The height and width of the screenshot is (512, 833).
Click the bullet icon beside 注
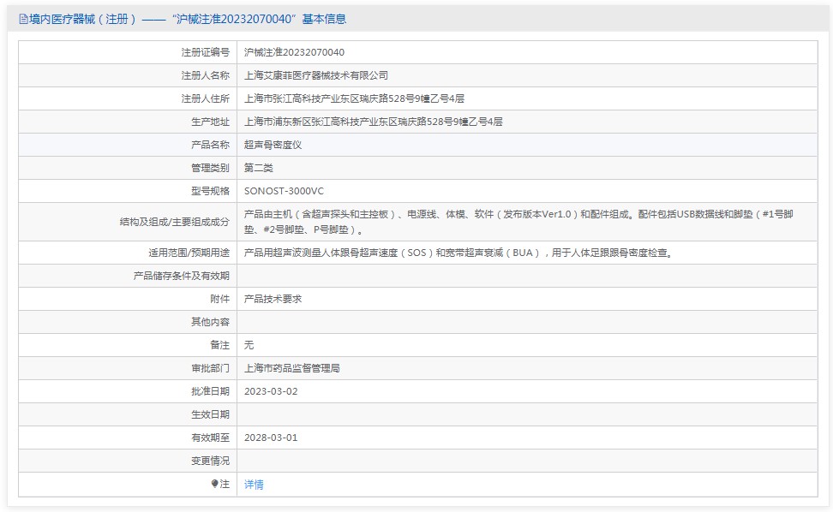pos(215,484)
